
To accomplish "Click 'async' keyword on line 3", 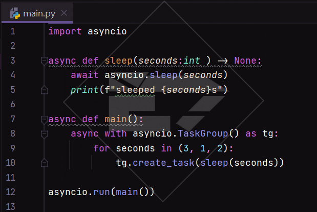I will coord(62,61).
